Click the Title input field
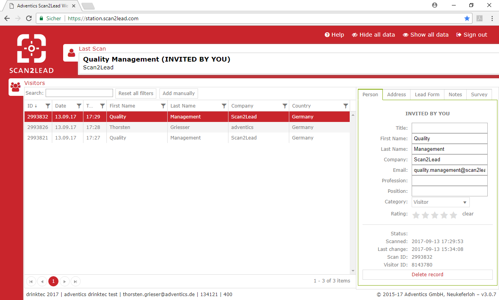 [x=449, y=128]
